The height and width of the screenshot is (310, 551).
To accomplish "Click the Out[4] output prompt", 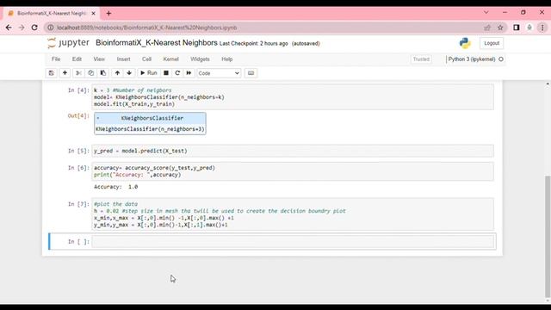I will click(78, 115).
